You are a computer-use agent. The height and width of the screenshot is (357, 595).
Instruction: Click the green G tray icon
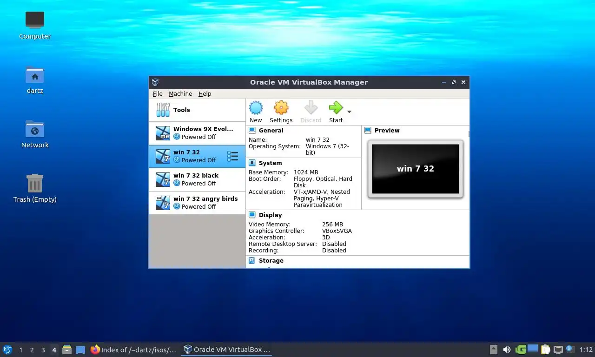click(521, 350)
